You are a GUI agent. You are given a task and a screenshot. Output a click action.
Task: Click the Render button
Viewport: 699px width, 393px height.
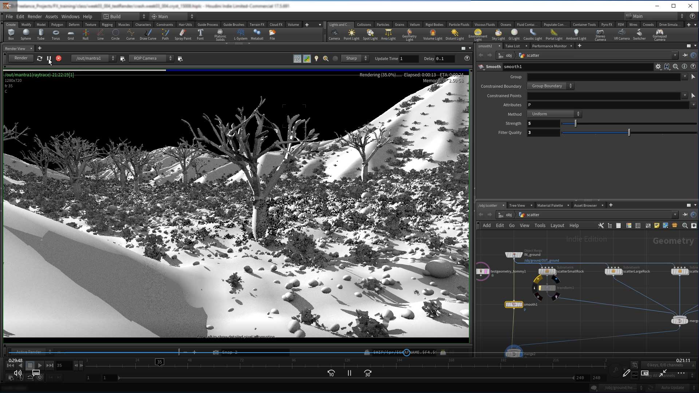[21, 58]
